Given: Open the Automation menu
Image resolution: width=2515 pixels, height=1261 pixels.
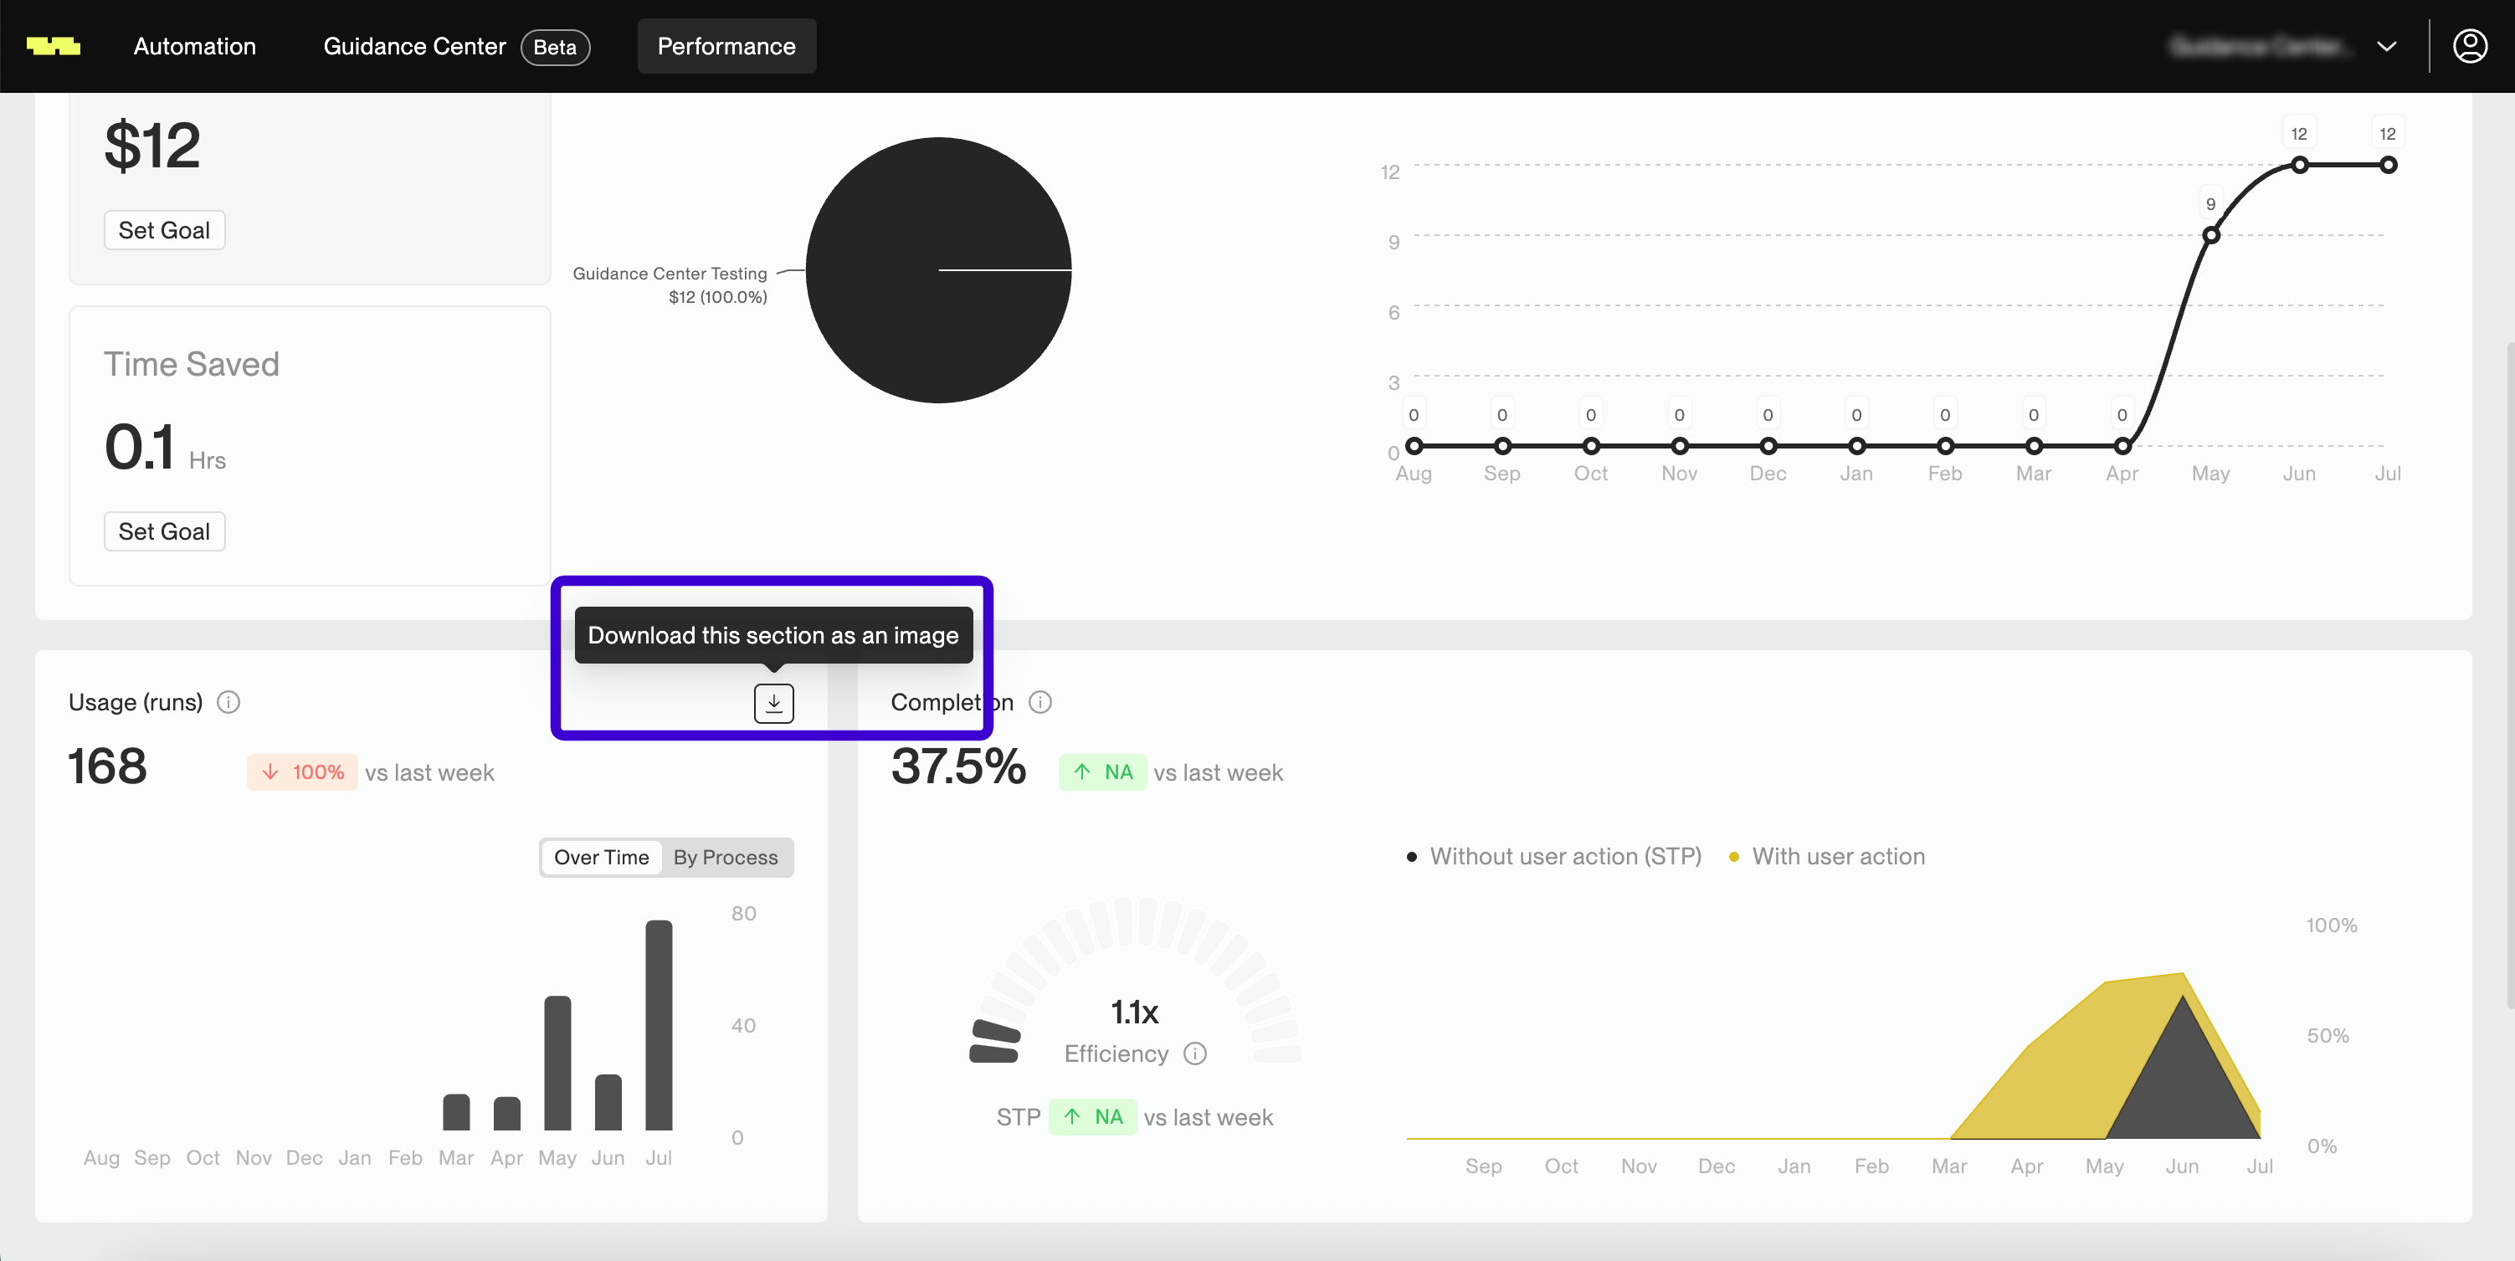Looking at the screenshot, I should point(194,46).
